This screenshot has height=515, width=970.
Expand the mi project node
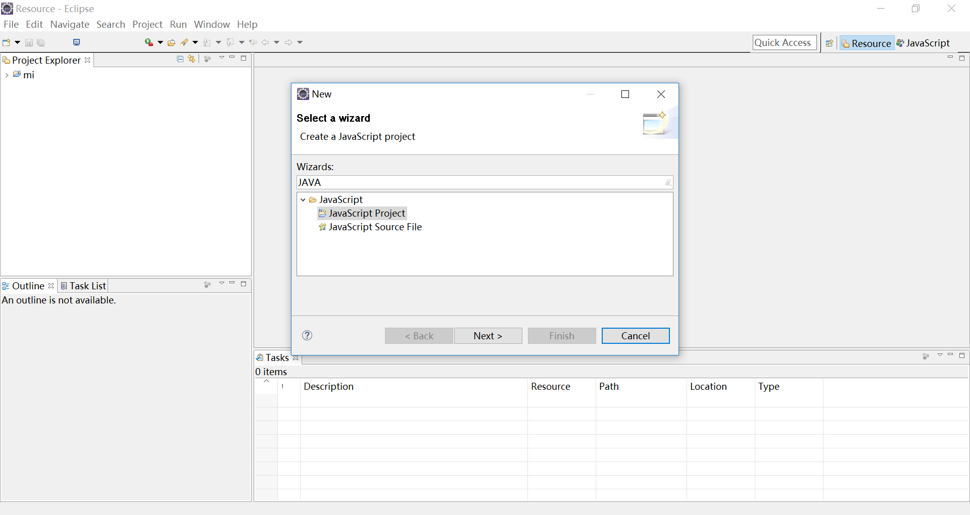(x=7, y=75)
